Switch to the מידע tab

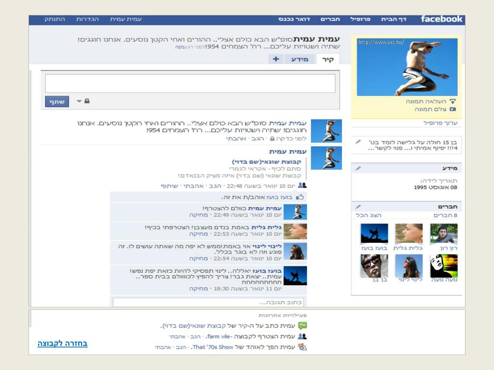click(x=299, y=59)
